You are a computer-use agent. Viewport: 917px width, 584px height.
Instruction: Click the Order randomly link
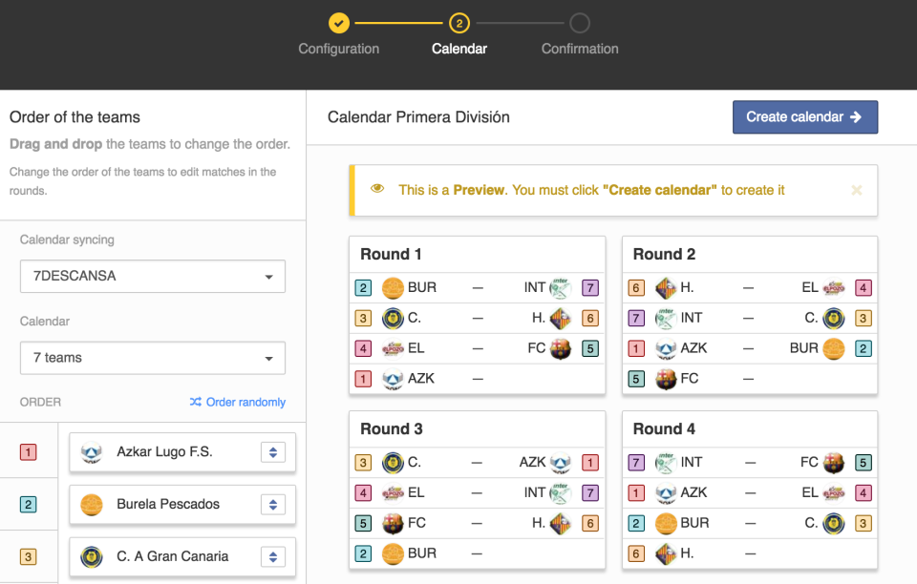click(238, 402)
